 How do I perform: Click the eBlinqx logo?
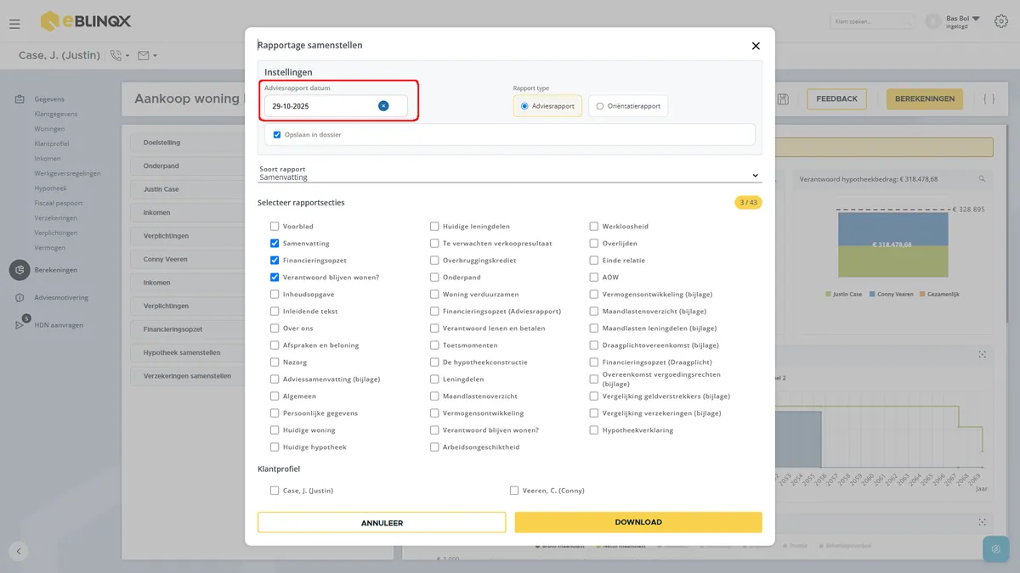(85, 21)
